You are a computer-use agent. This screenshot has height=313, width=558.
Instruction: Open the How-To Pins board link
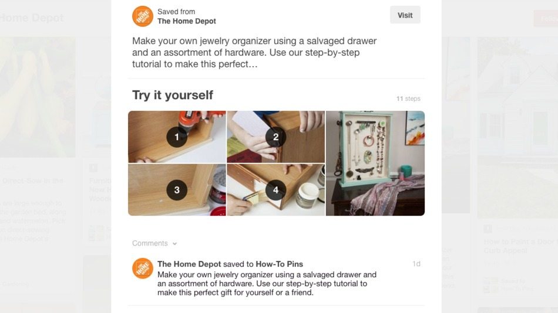tap(280, 264)
